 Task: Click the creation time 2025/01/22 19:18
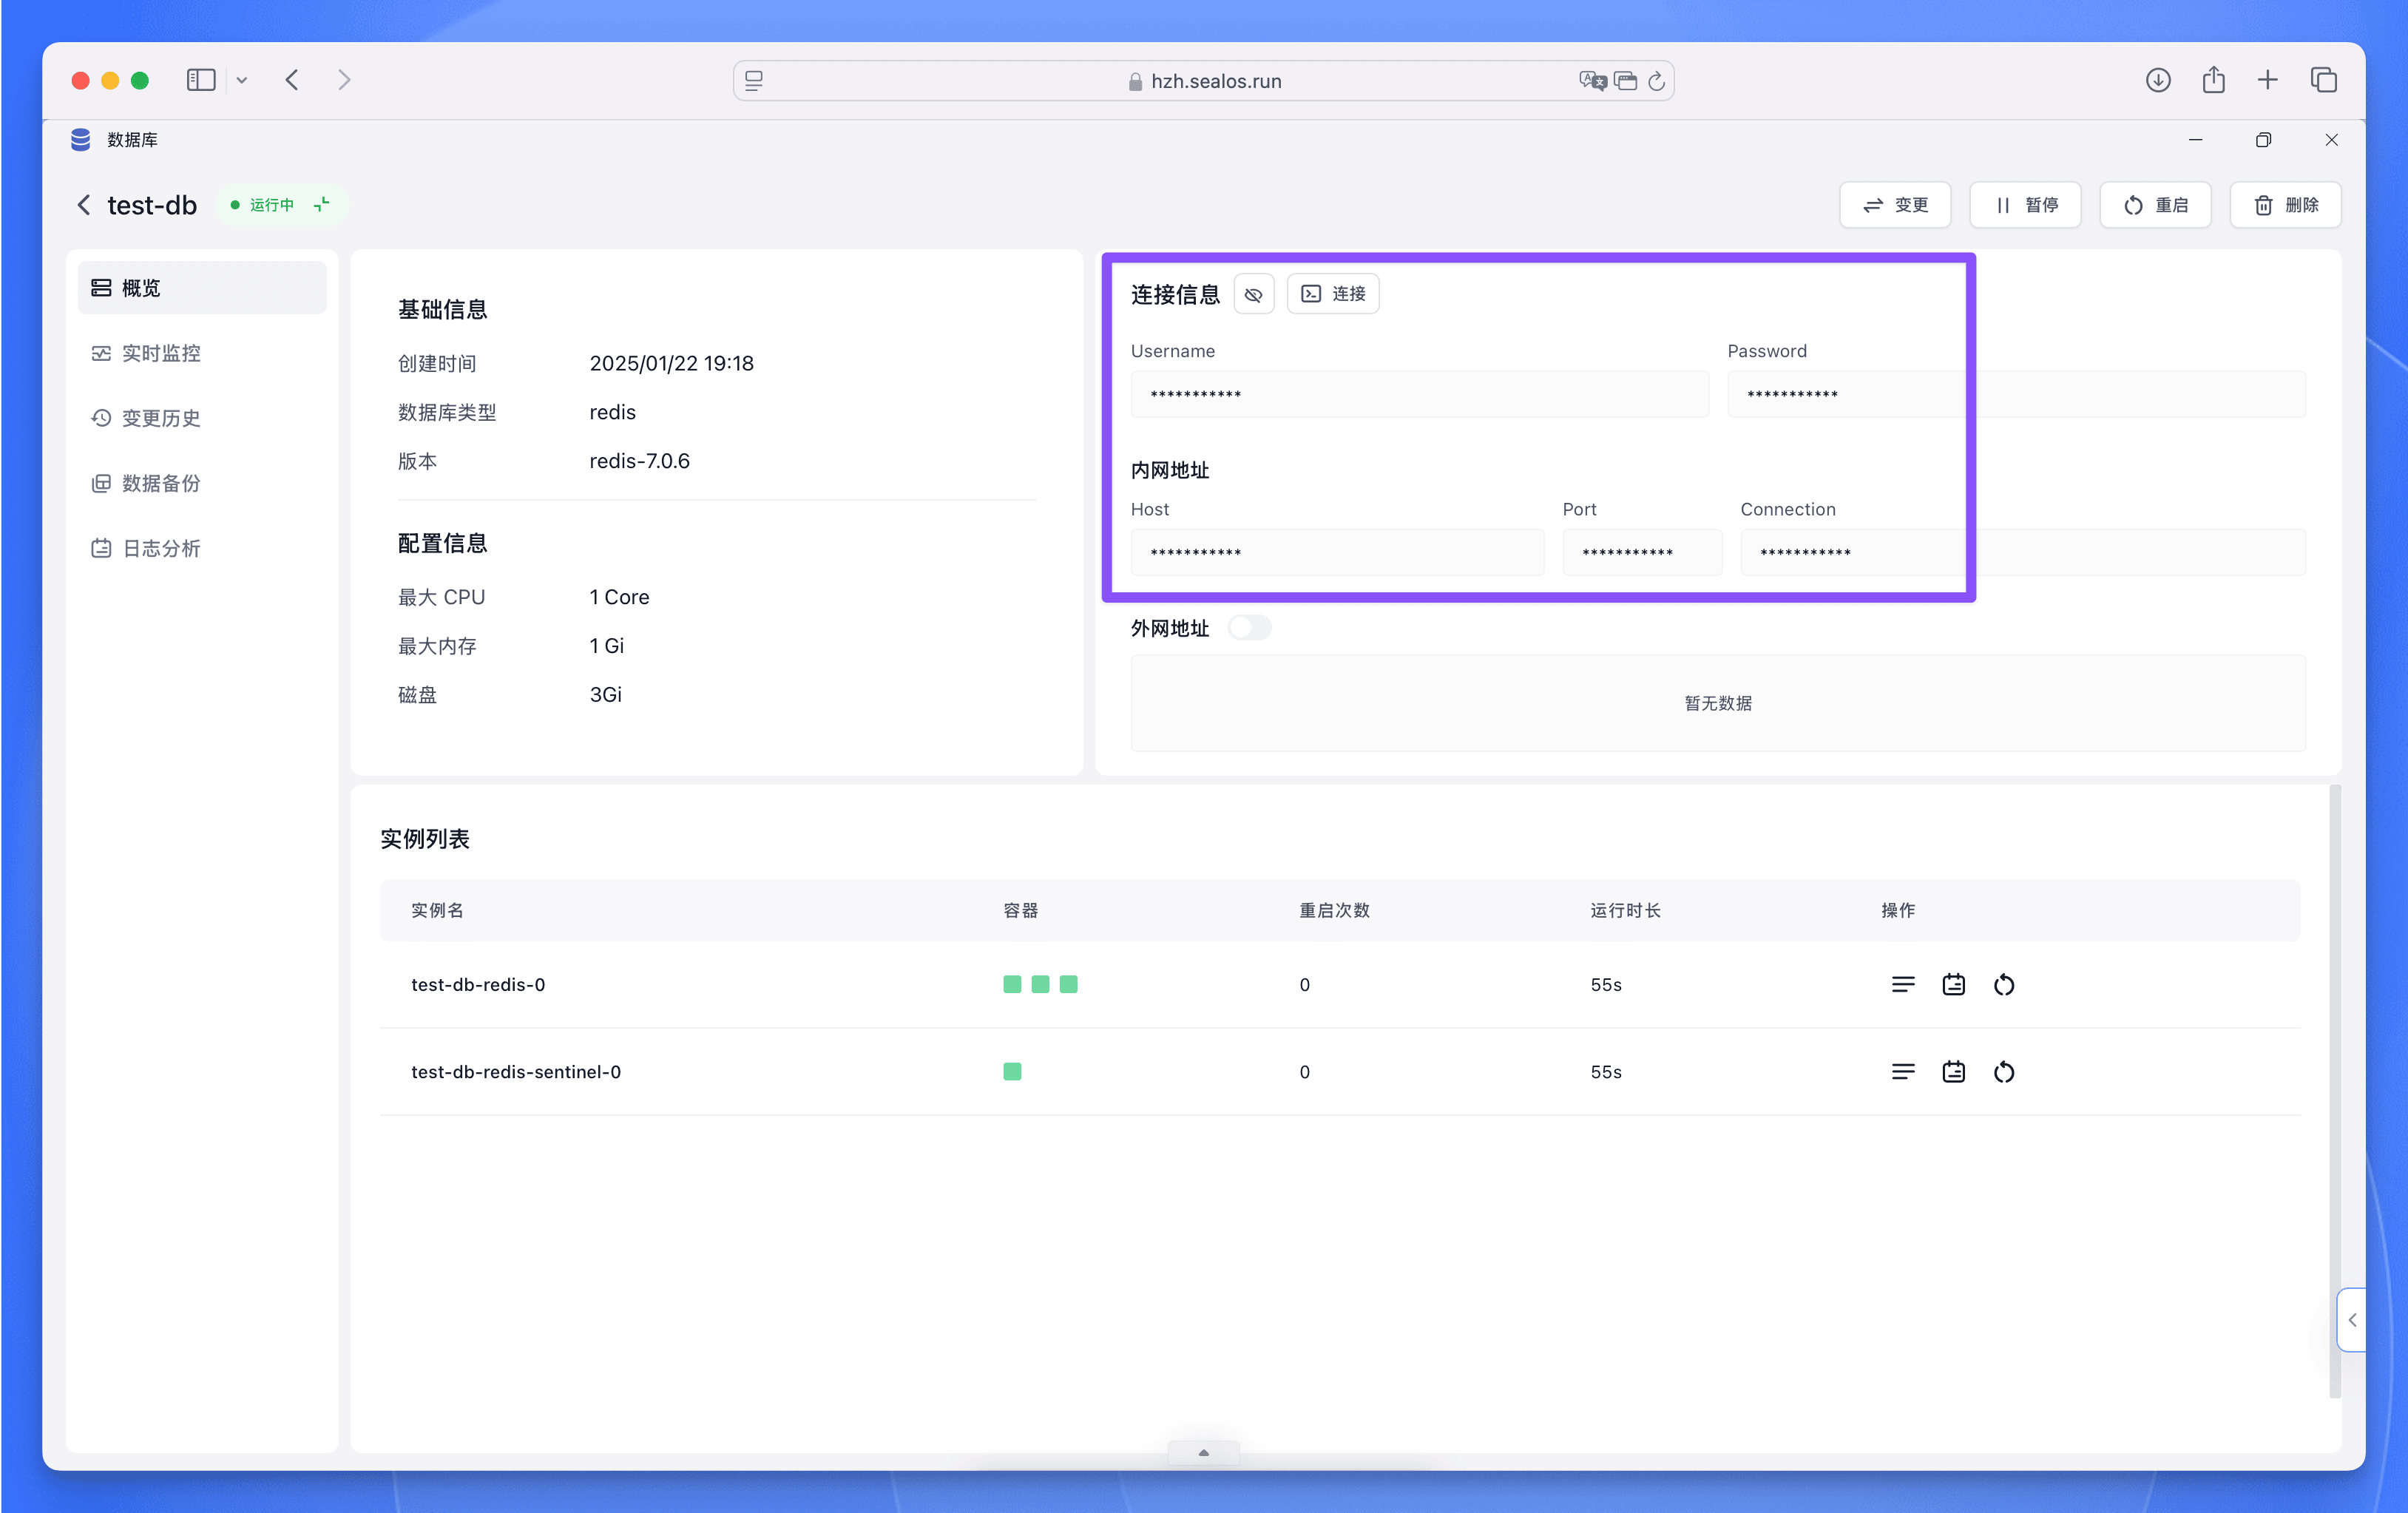coord(671,363)
